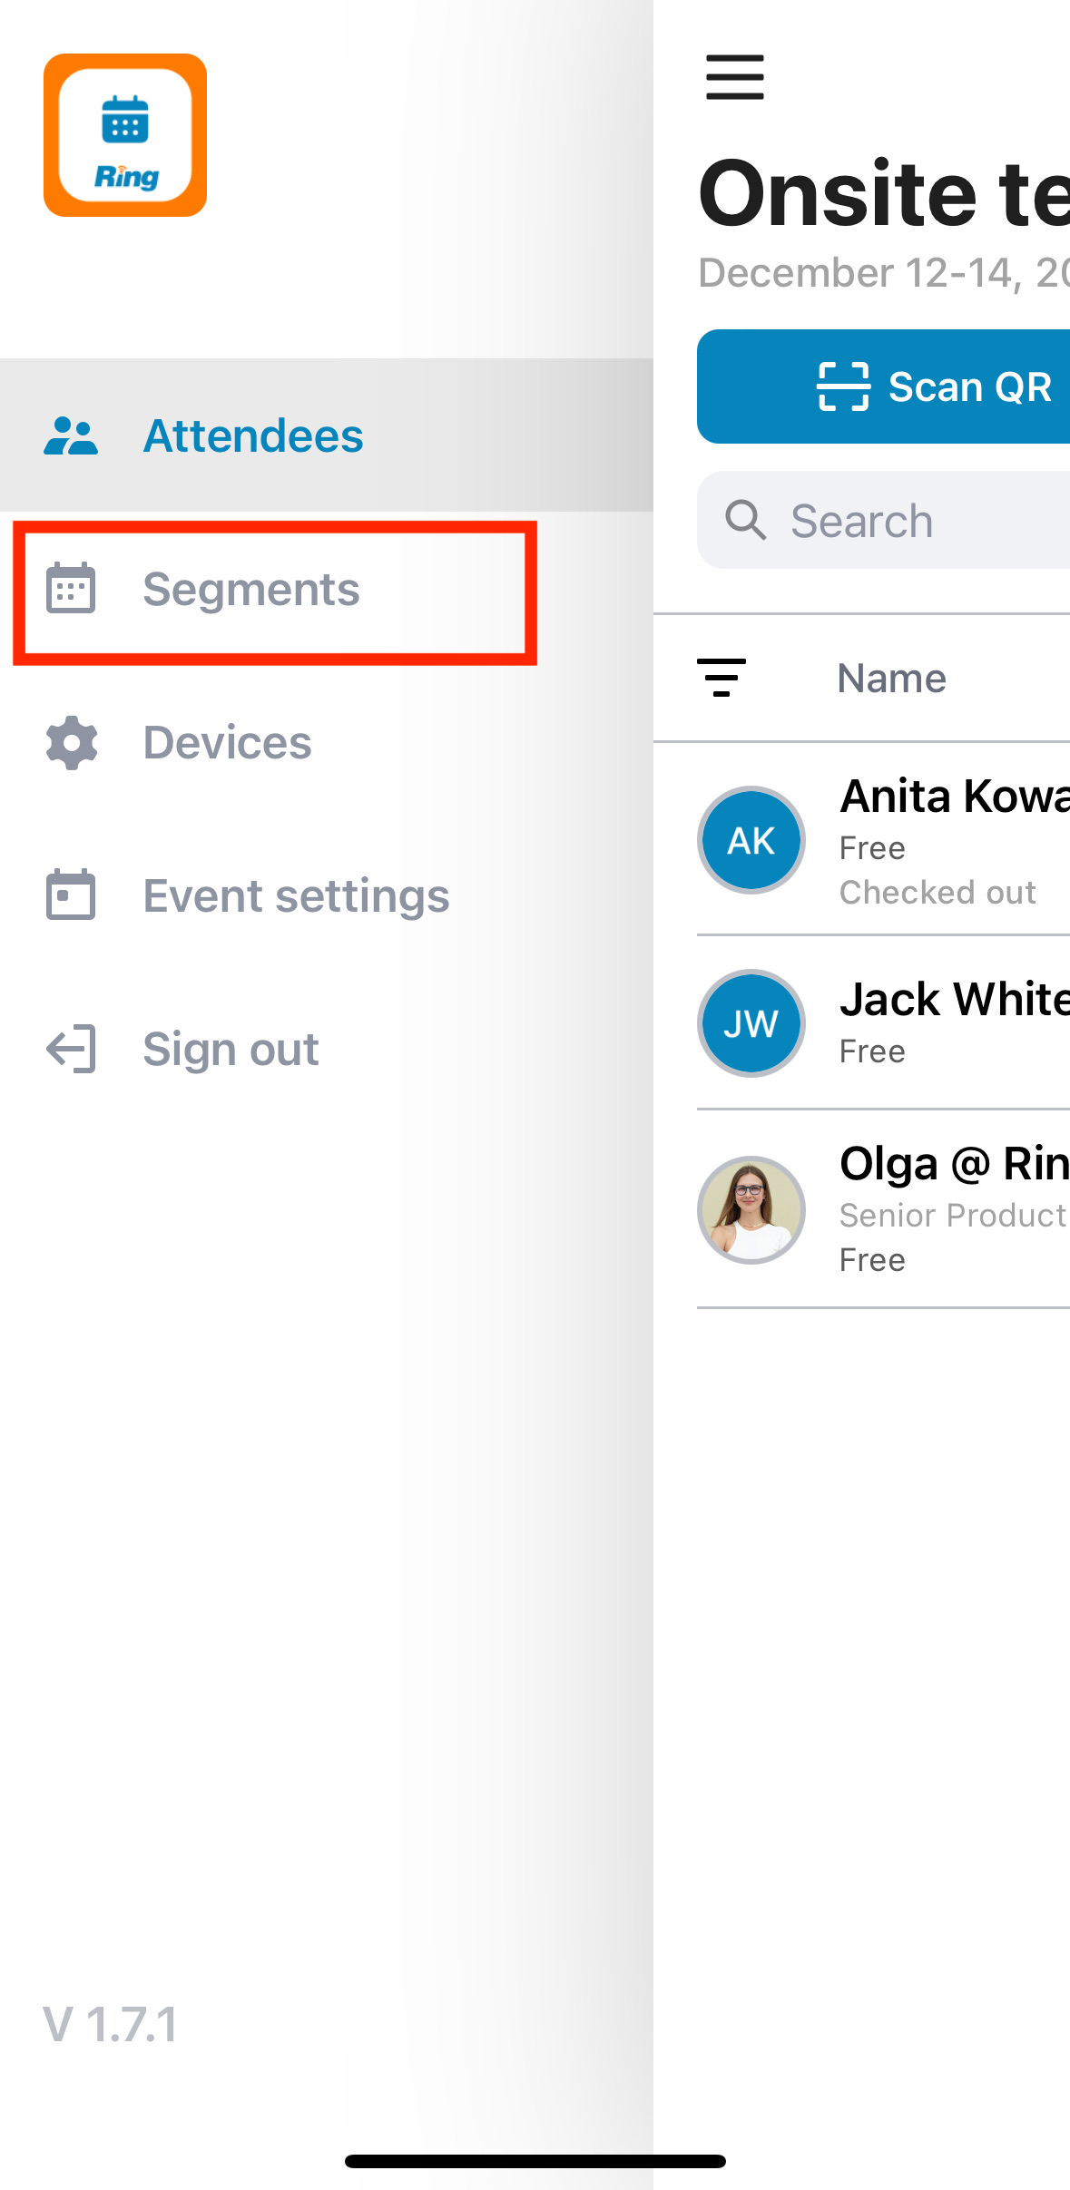Focus the Search input field

(x=883, y=520)
